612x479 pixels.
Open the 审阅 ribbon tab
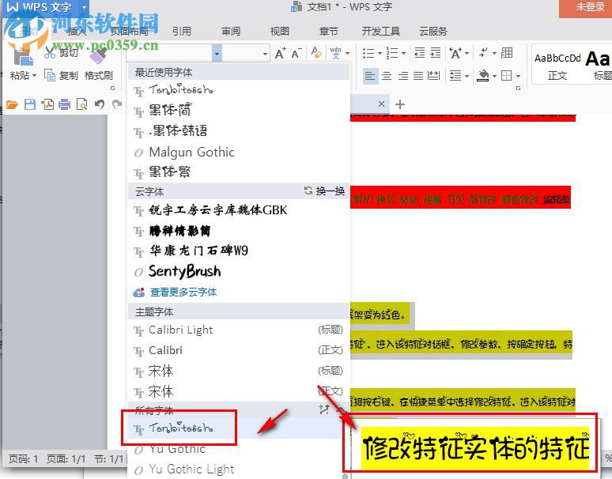click(231, 31)
